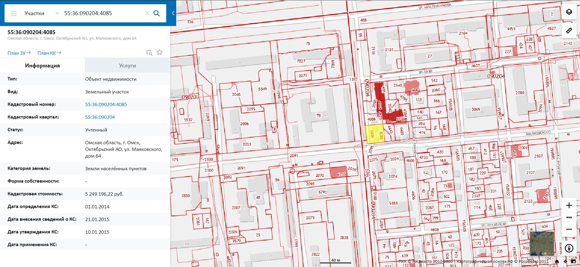Add parcel to favorites with star icon
The image size is (580, 267).
click(160, 52)
